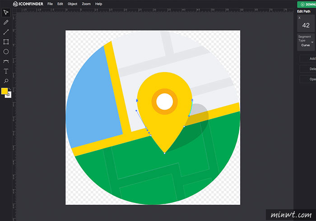Select the Zoom magnifier tool
The width and height of the screenshot is (316, 221).
pos(6,81)
